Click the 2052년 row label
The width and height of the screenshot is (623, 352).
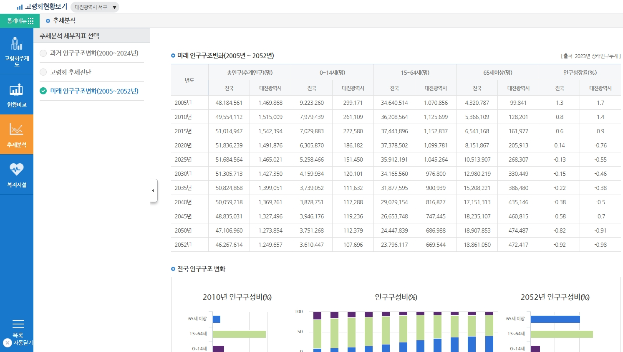(x=183, y=245)
